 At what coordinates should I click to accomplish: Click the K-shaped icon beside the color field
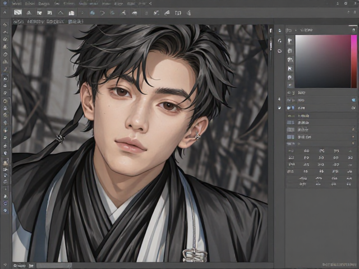[x=290, y=68]
